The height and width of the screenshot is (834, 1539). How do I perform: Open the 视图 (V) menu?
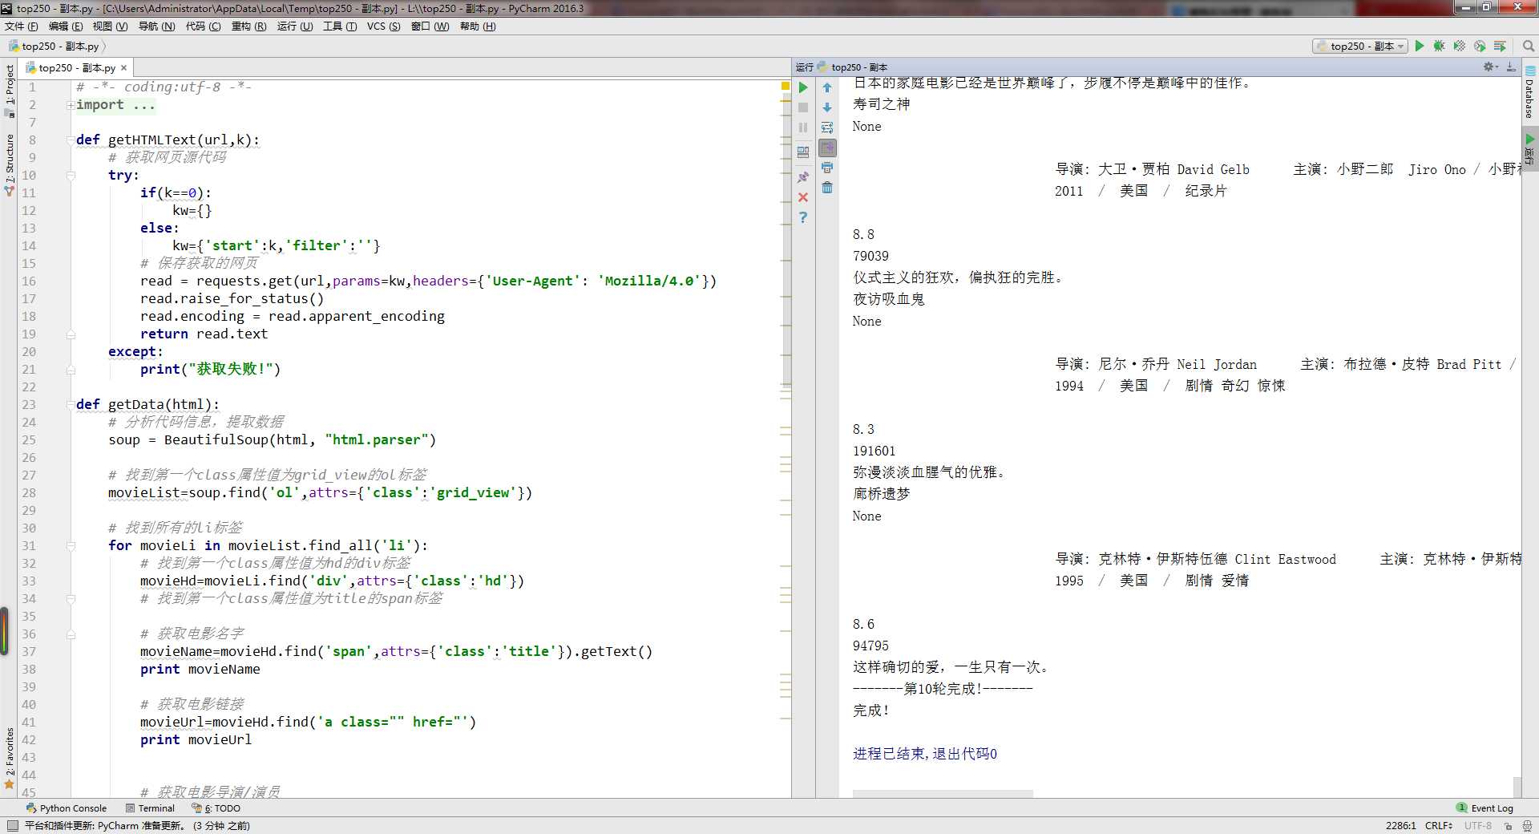coord(110,26)
